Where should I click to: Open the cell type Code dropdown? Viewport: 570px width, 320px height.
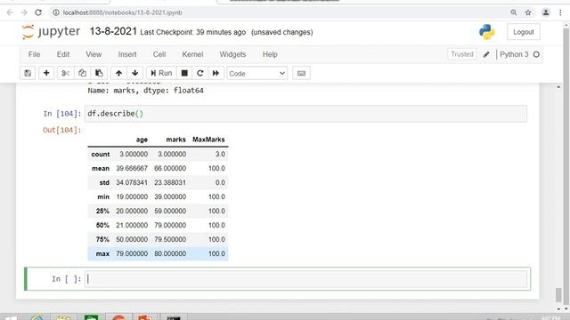click(x=257, y=73)
